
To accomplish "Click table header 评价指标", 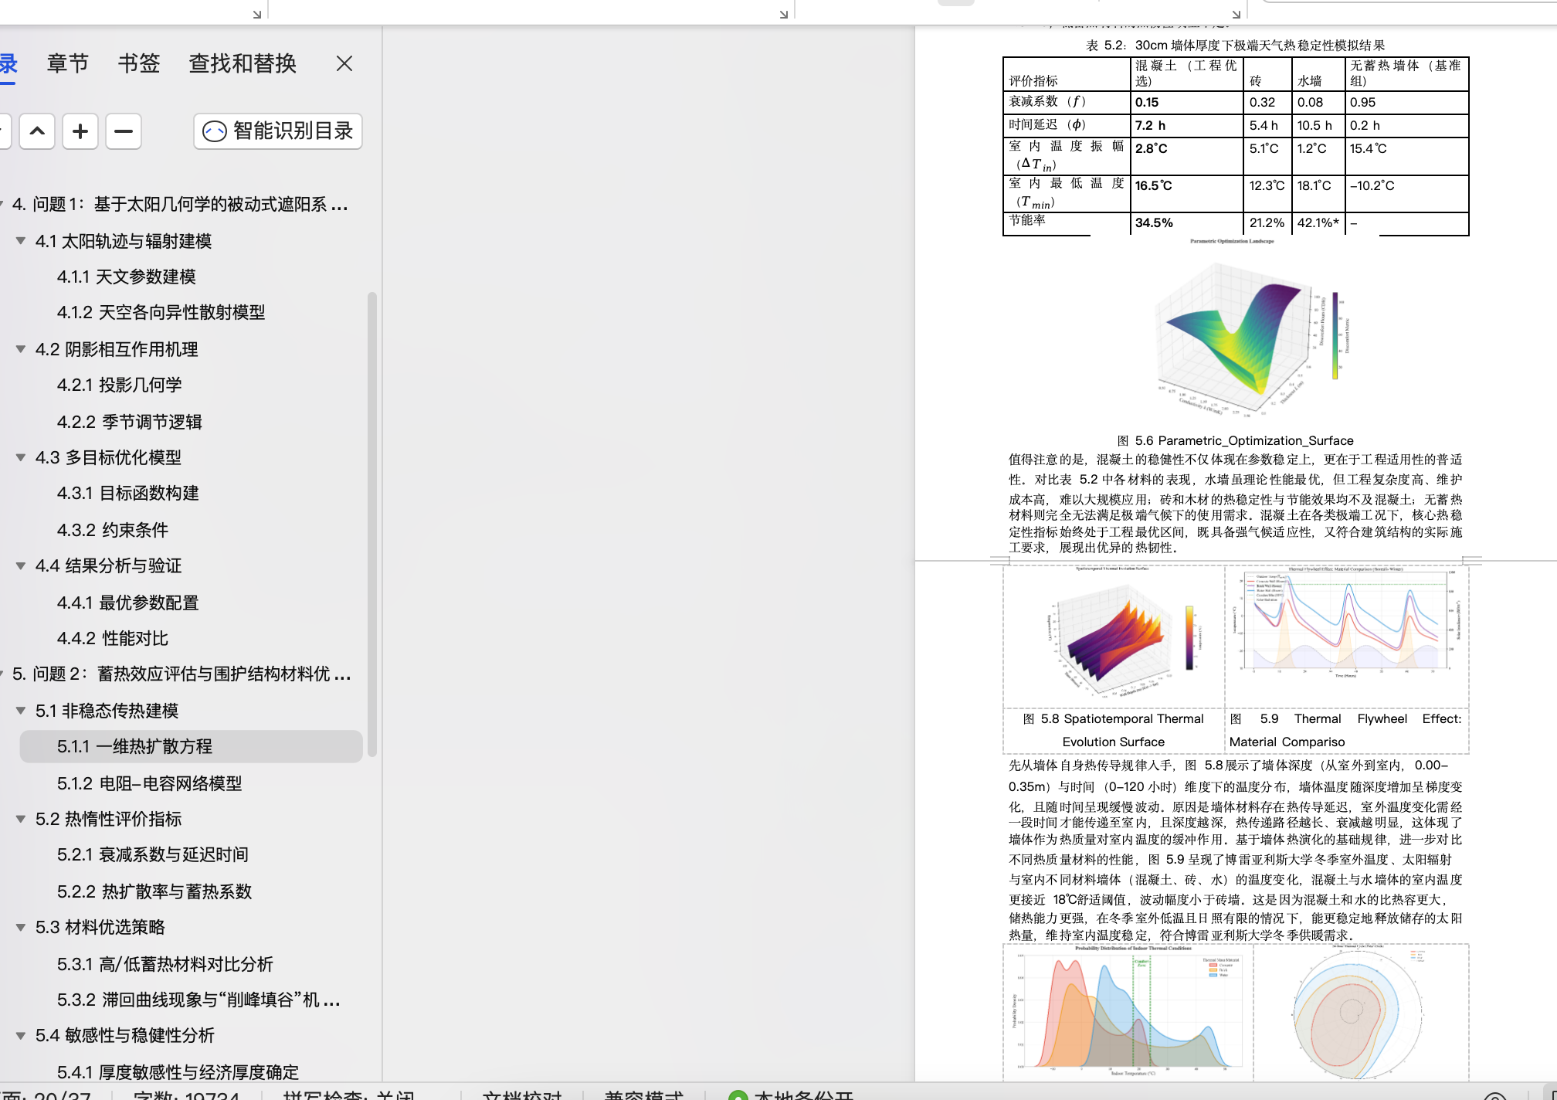I will click(x=1067, y=73).
